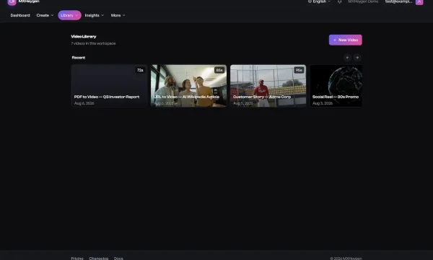Open the notifications bell
Image resolution: width=433 pixels, height=260 pixels.
tap(339, 1)
